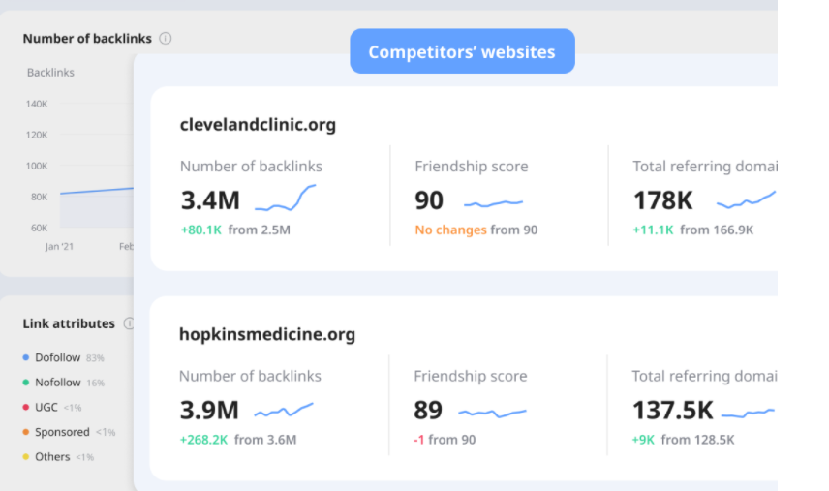The width and height of the screenshot is (829, 491).
Task: Click the 100K chart axis tick
Action: coord(37,166)
